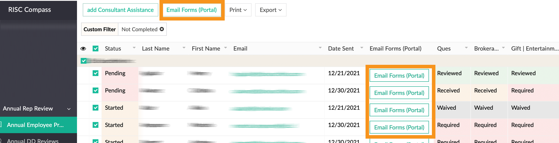Open Status column sort arrow
The width and height of the screenshot is (559, 143).
(x=134, y=48)
